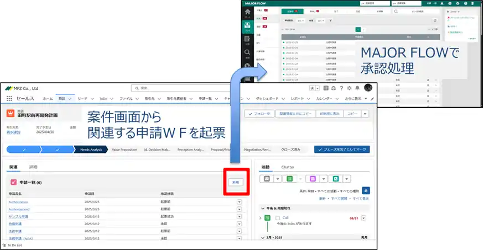The image size is (484, 250).
Task: Click the 新規 button in 申請一覧
Action: pyautogui.click(x=236, y=182)
